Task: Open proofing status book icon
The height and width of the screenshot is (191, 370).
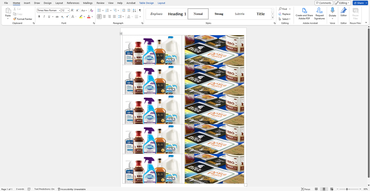Action: click(29, 189)
